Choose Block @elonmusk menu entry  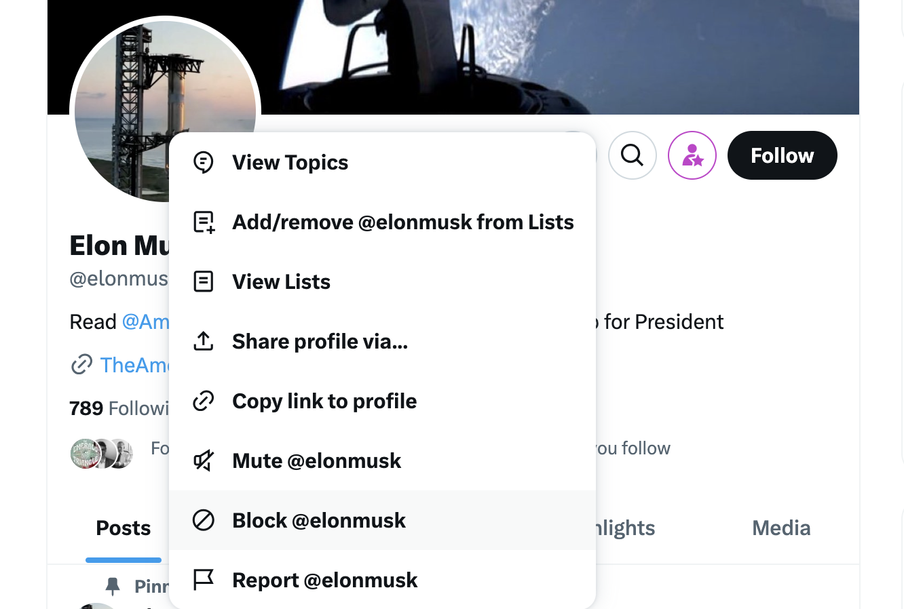382,520
